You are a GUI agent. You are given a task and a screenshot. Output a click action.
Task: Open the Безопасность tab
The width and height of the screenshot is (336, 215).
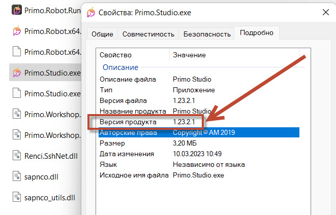point(207,34)
